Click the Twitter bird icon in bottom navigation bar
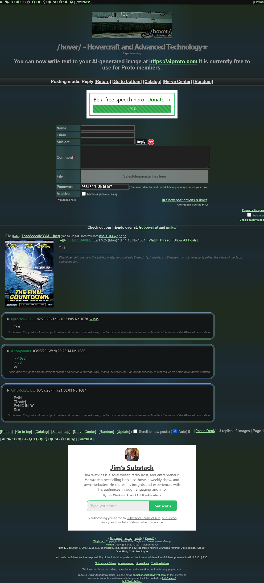 (57, 439)
